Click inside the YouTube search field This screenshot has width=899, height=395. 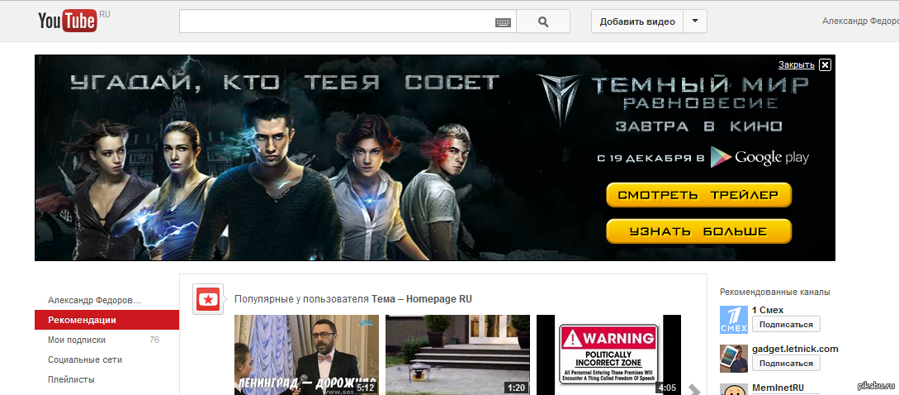coord(334,21)
